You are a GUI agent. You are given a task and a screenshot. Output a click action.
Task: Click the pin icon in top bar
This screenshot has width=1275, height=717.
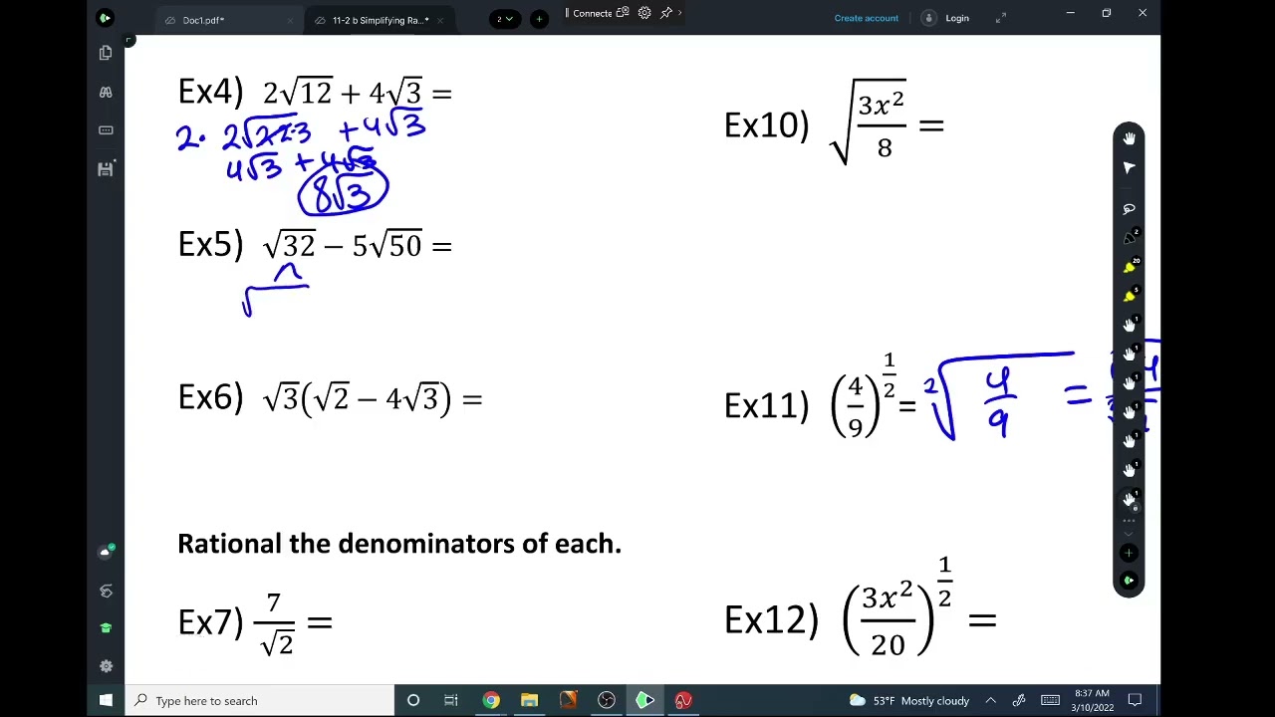coord(666,13)
